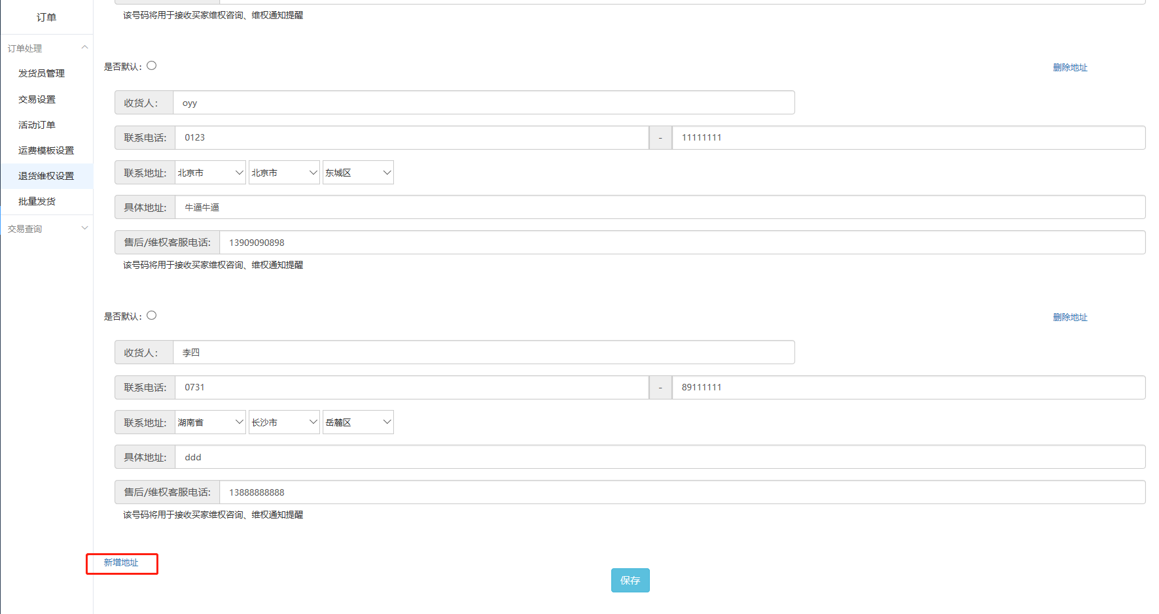Image resolution: width=1159 pixels, height=614 pixels.
Task: Focus the area code field containing 0731
Action: [x=412, y=388]
